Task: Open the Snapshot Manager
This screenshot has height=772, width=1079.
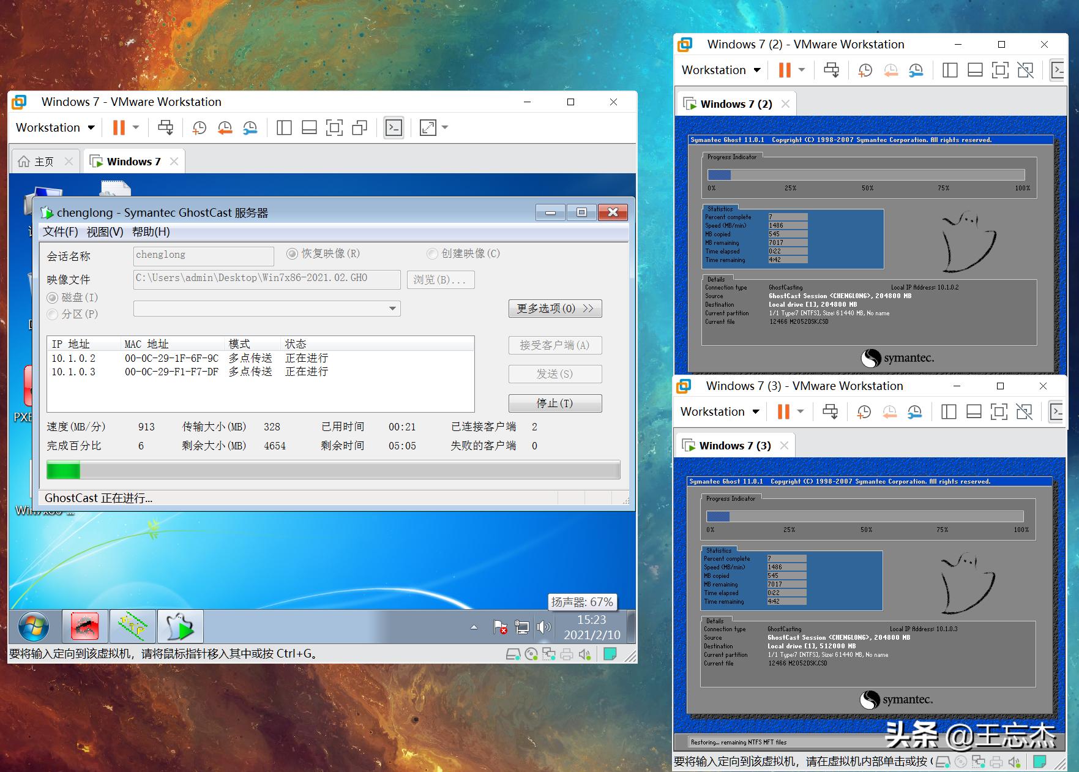Action: coord(250,127)
